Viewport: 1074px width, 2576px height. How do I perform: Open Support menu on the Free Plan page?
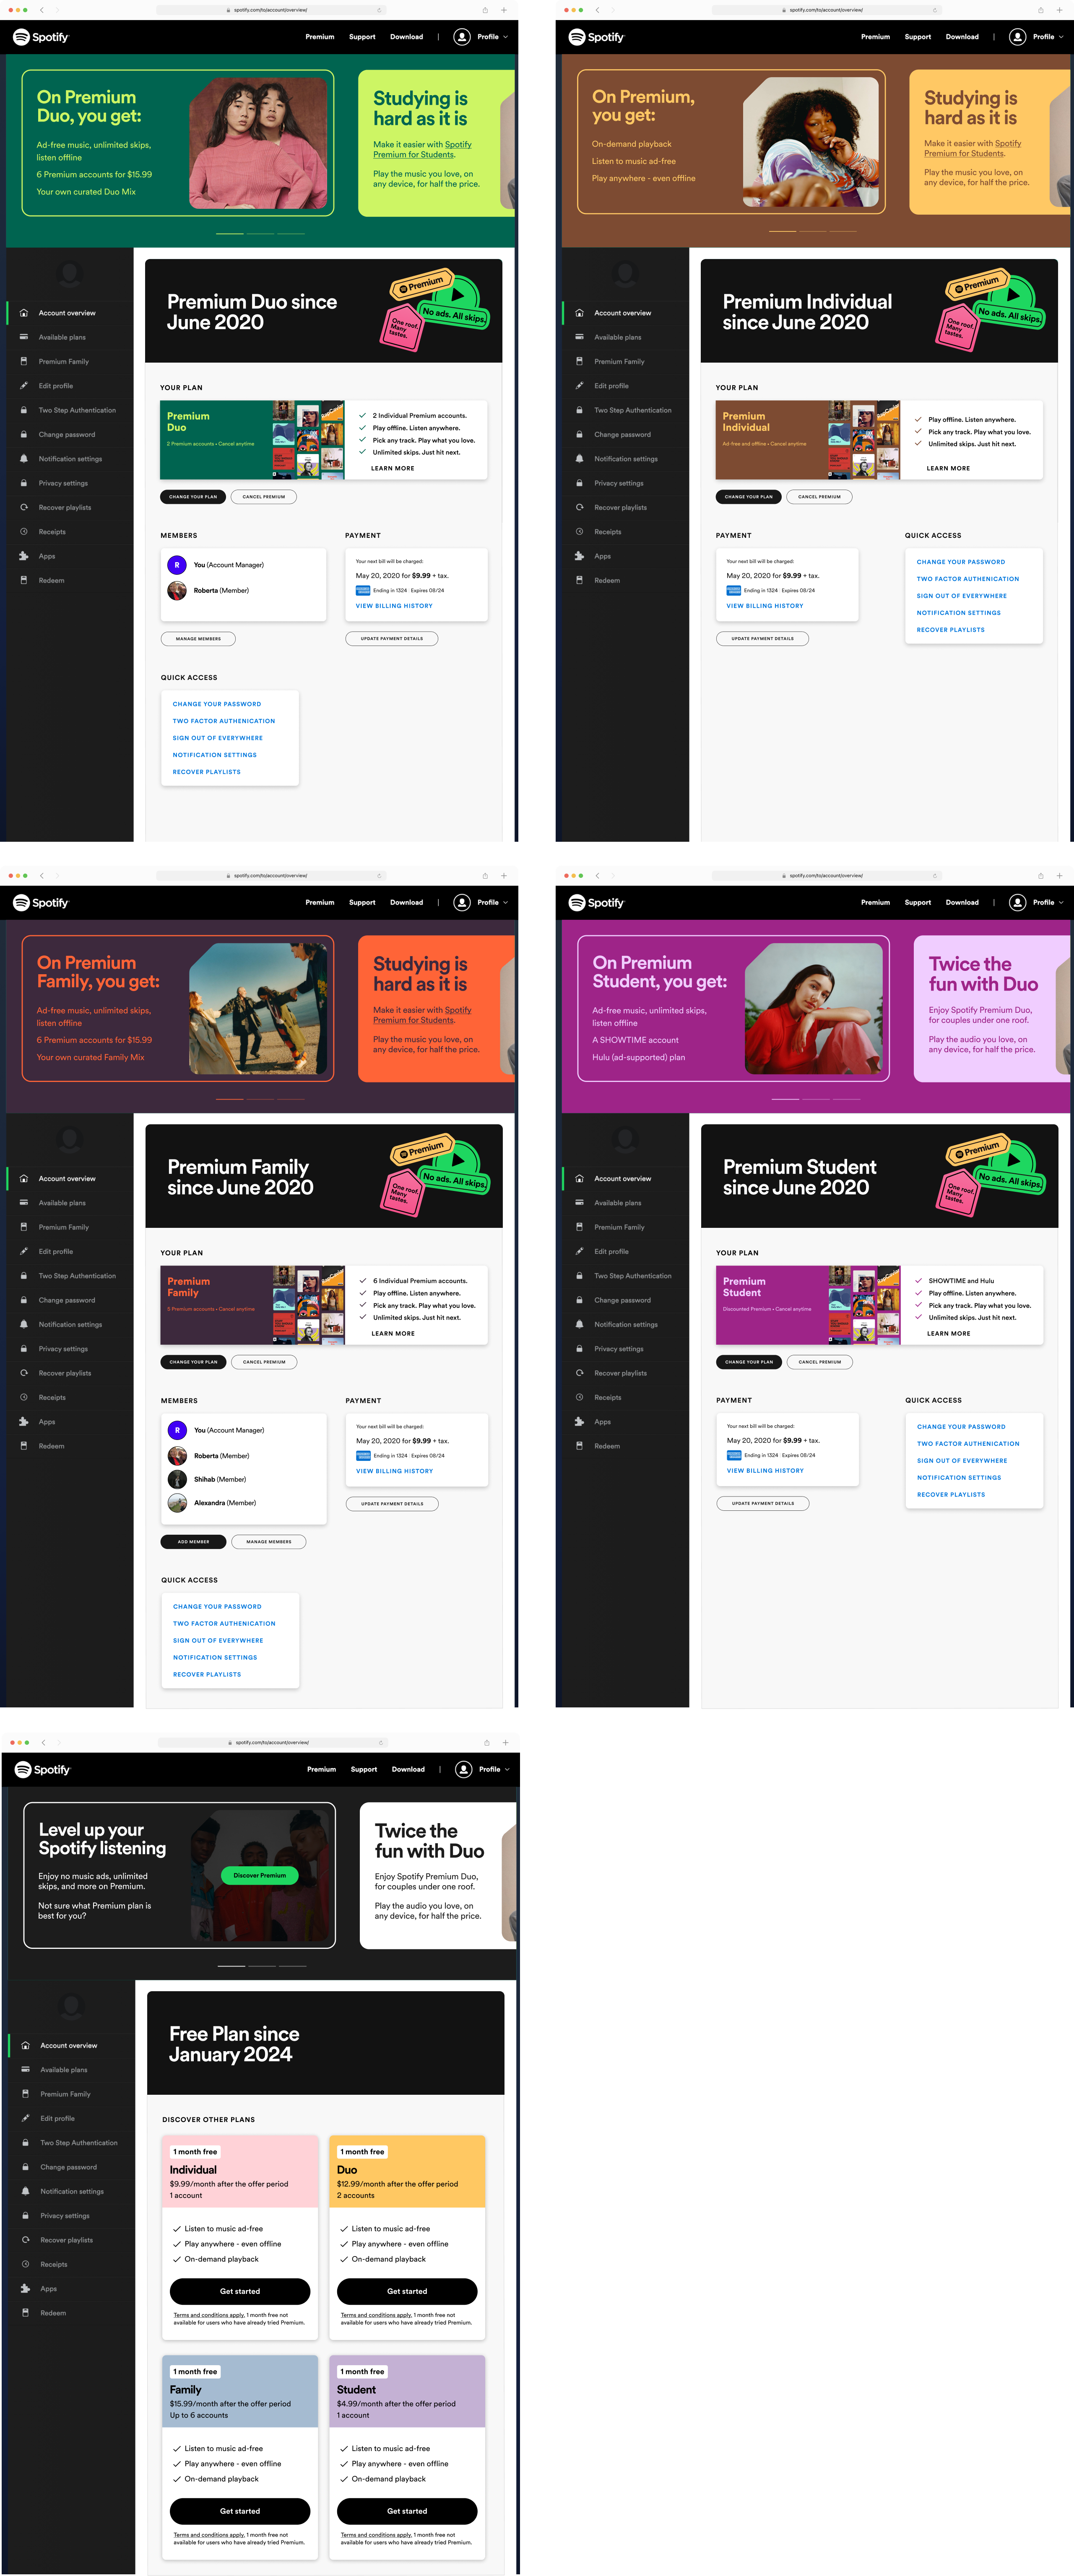tap(364, 1769)
